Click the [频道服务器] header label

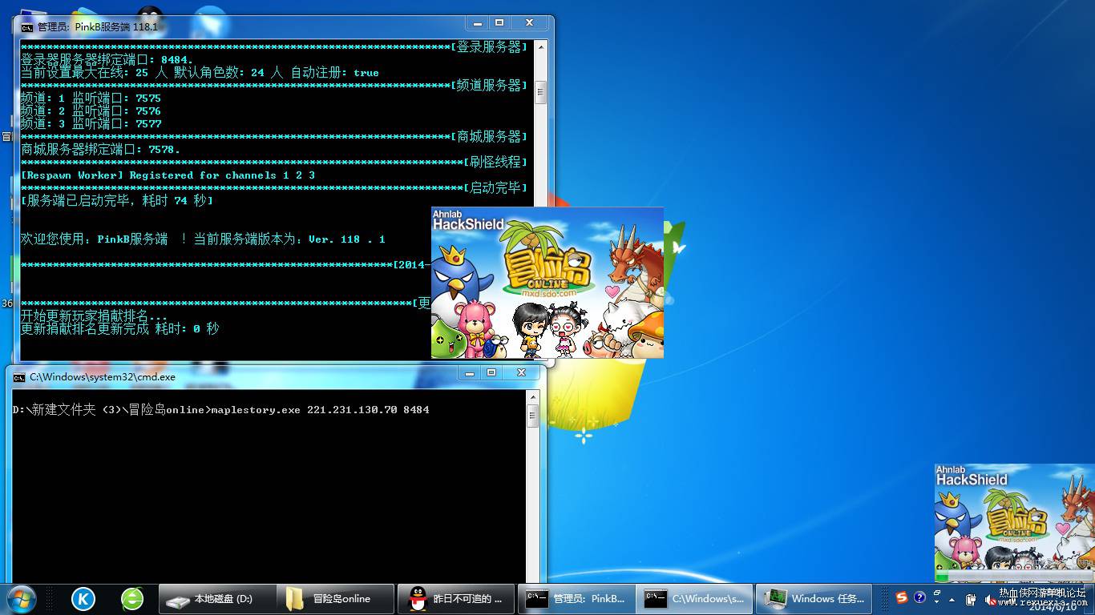click(490, 86)
